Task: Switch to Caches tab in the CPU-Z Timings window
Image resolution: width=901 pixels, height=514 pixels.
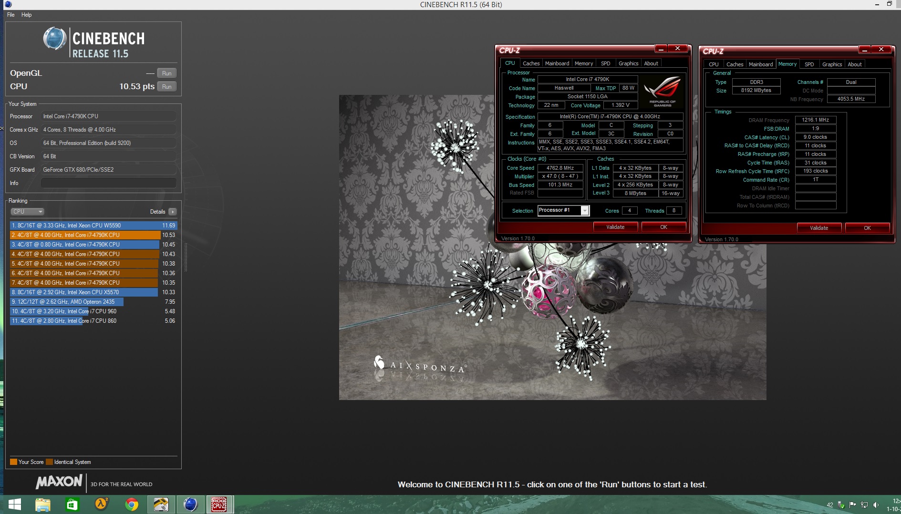Action: (735, 64)
